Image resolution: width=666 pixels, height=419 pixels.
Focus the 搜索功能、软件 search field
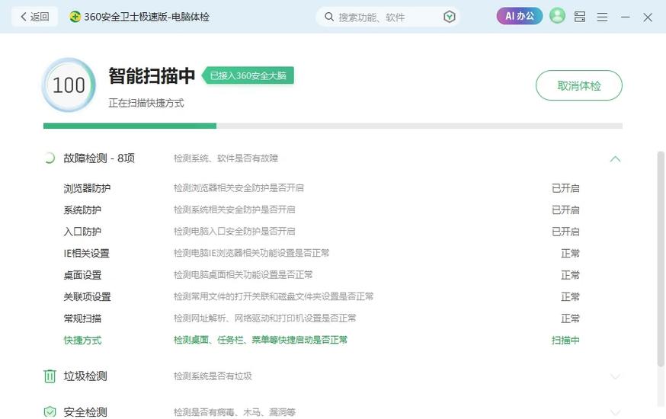pos(387,17)
